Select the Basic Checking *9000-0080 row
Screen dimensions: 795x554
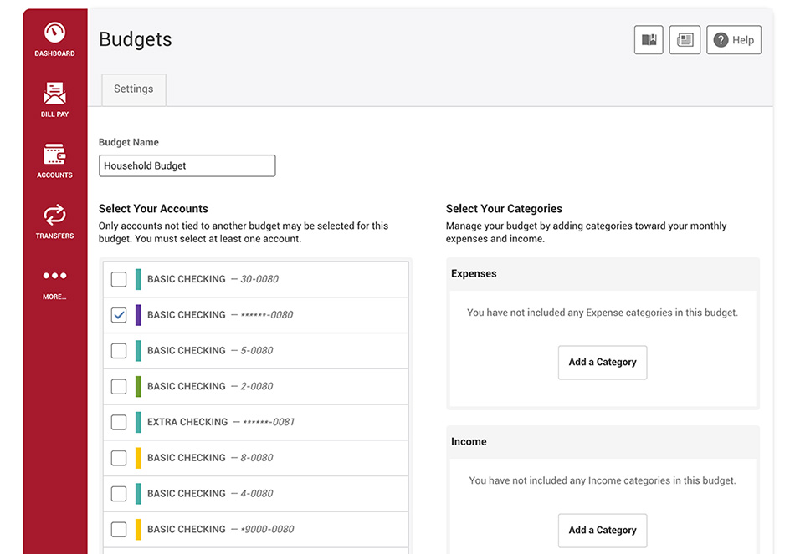tap(255, 529)
